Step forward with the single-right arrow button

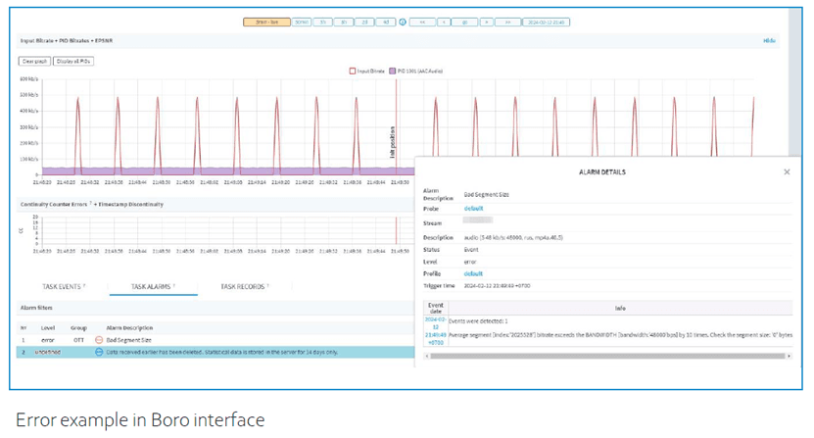[x=486, y=22]
